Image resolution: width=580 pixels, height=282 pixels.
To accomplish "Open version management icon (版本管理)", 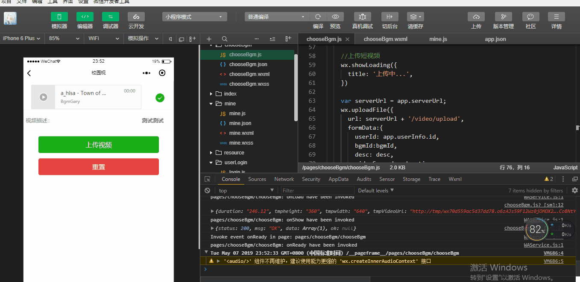I will tap(504, 17).
